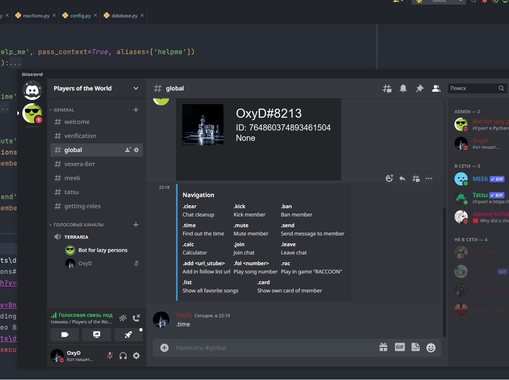The image size is (509, 380).
Task: Open the Threads icon in channel header
Action: [387, 88]
